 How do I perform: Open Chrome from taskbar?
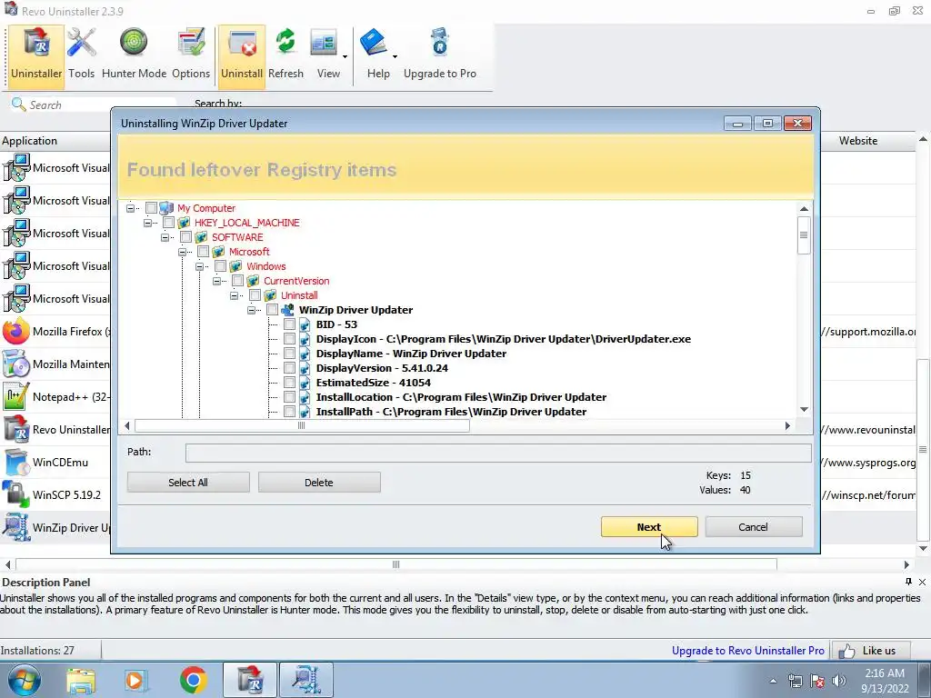tap(193, 680)
